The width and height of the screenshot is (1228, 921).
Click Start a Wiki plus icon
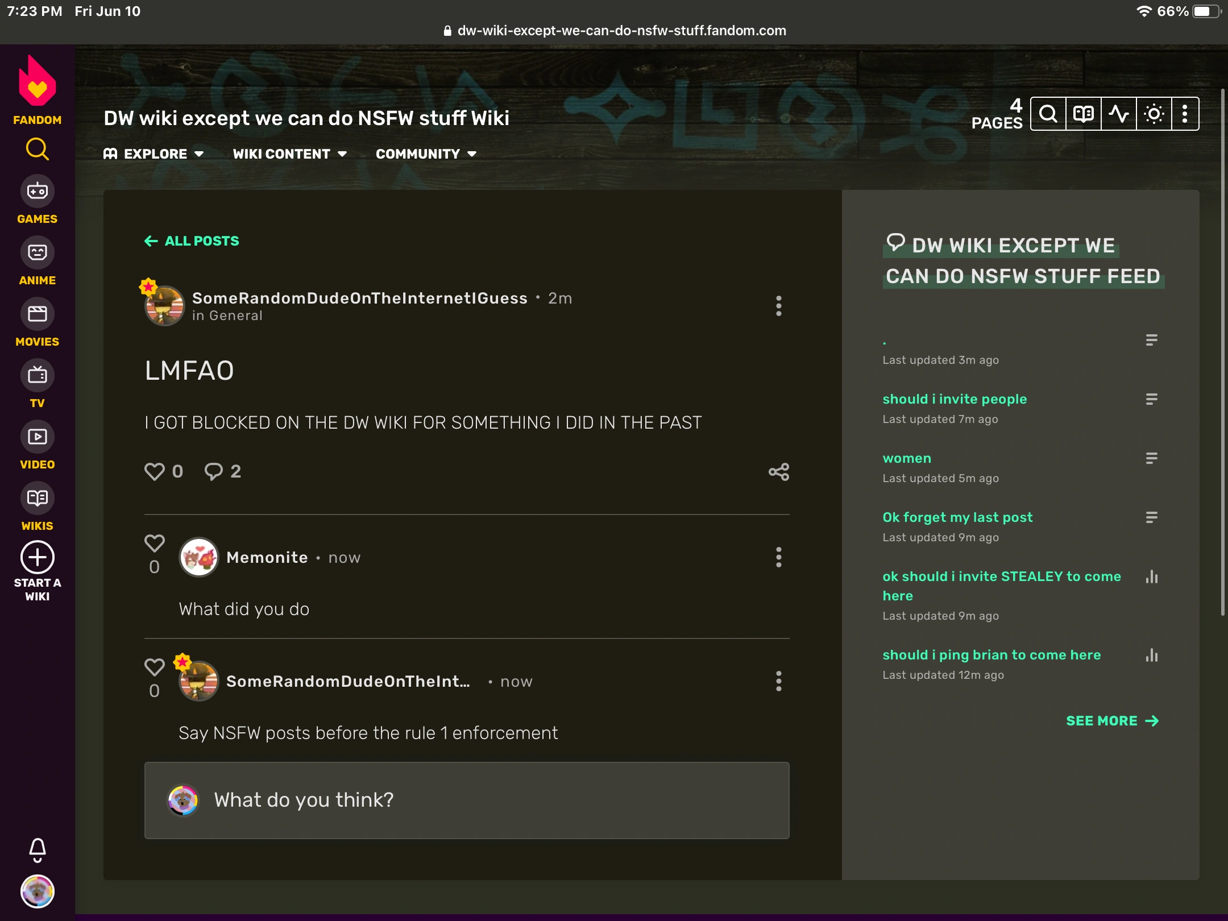click(38, 558)
